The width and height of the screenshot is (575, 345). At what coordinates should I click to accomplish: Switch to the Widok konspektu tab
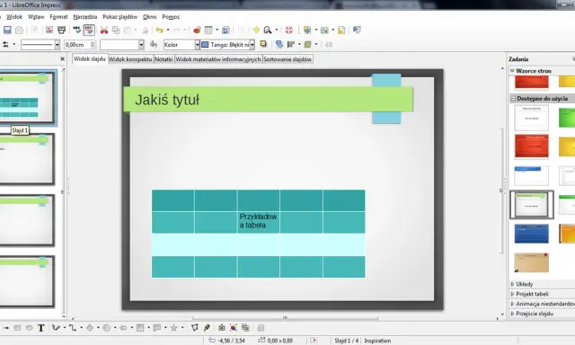point(130,59)
